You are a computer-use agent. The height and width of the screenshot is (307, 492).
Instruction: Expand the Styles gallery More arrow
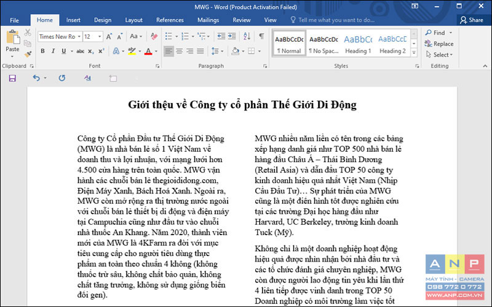(414, 53)
